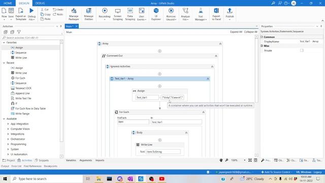Click Undo in the ribbon

coord(58,10)
